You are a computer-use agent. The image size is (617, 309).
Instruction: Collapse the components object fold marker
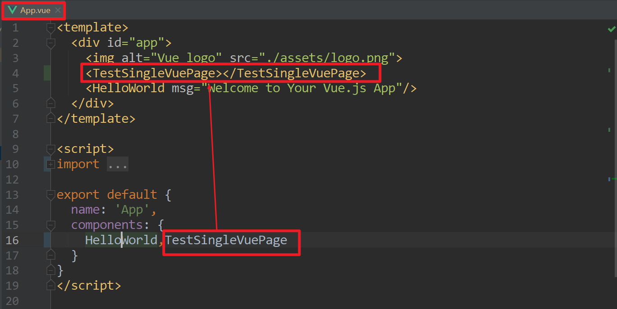[x=50, y=225]
